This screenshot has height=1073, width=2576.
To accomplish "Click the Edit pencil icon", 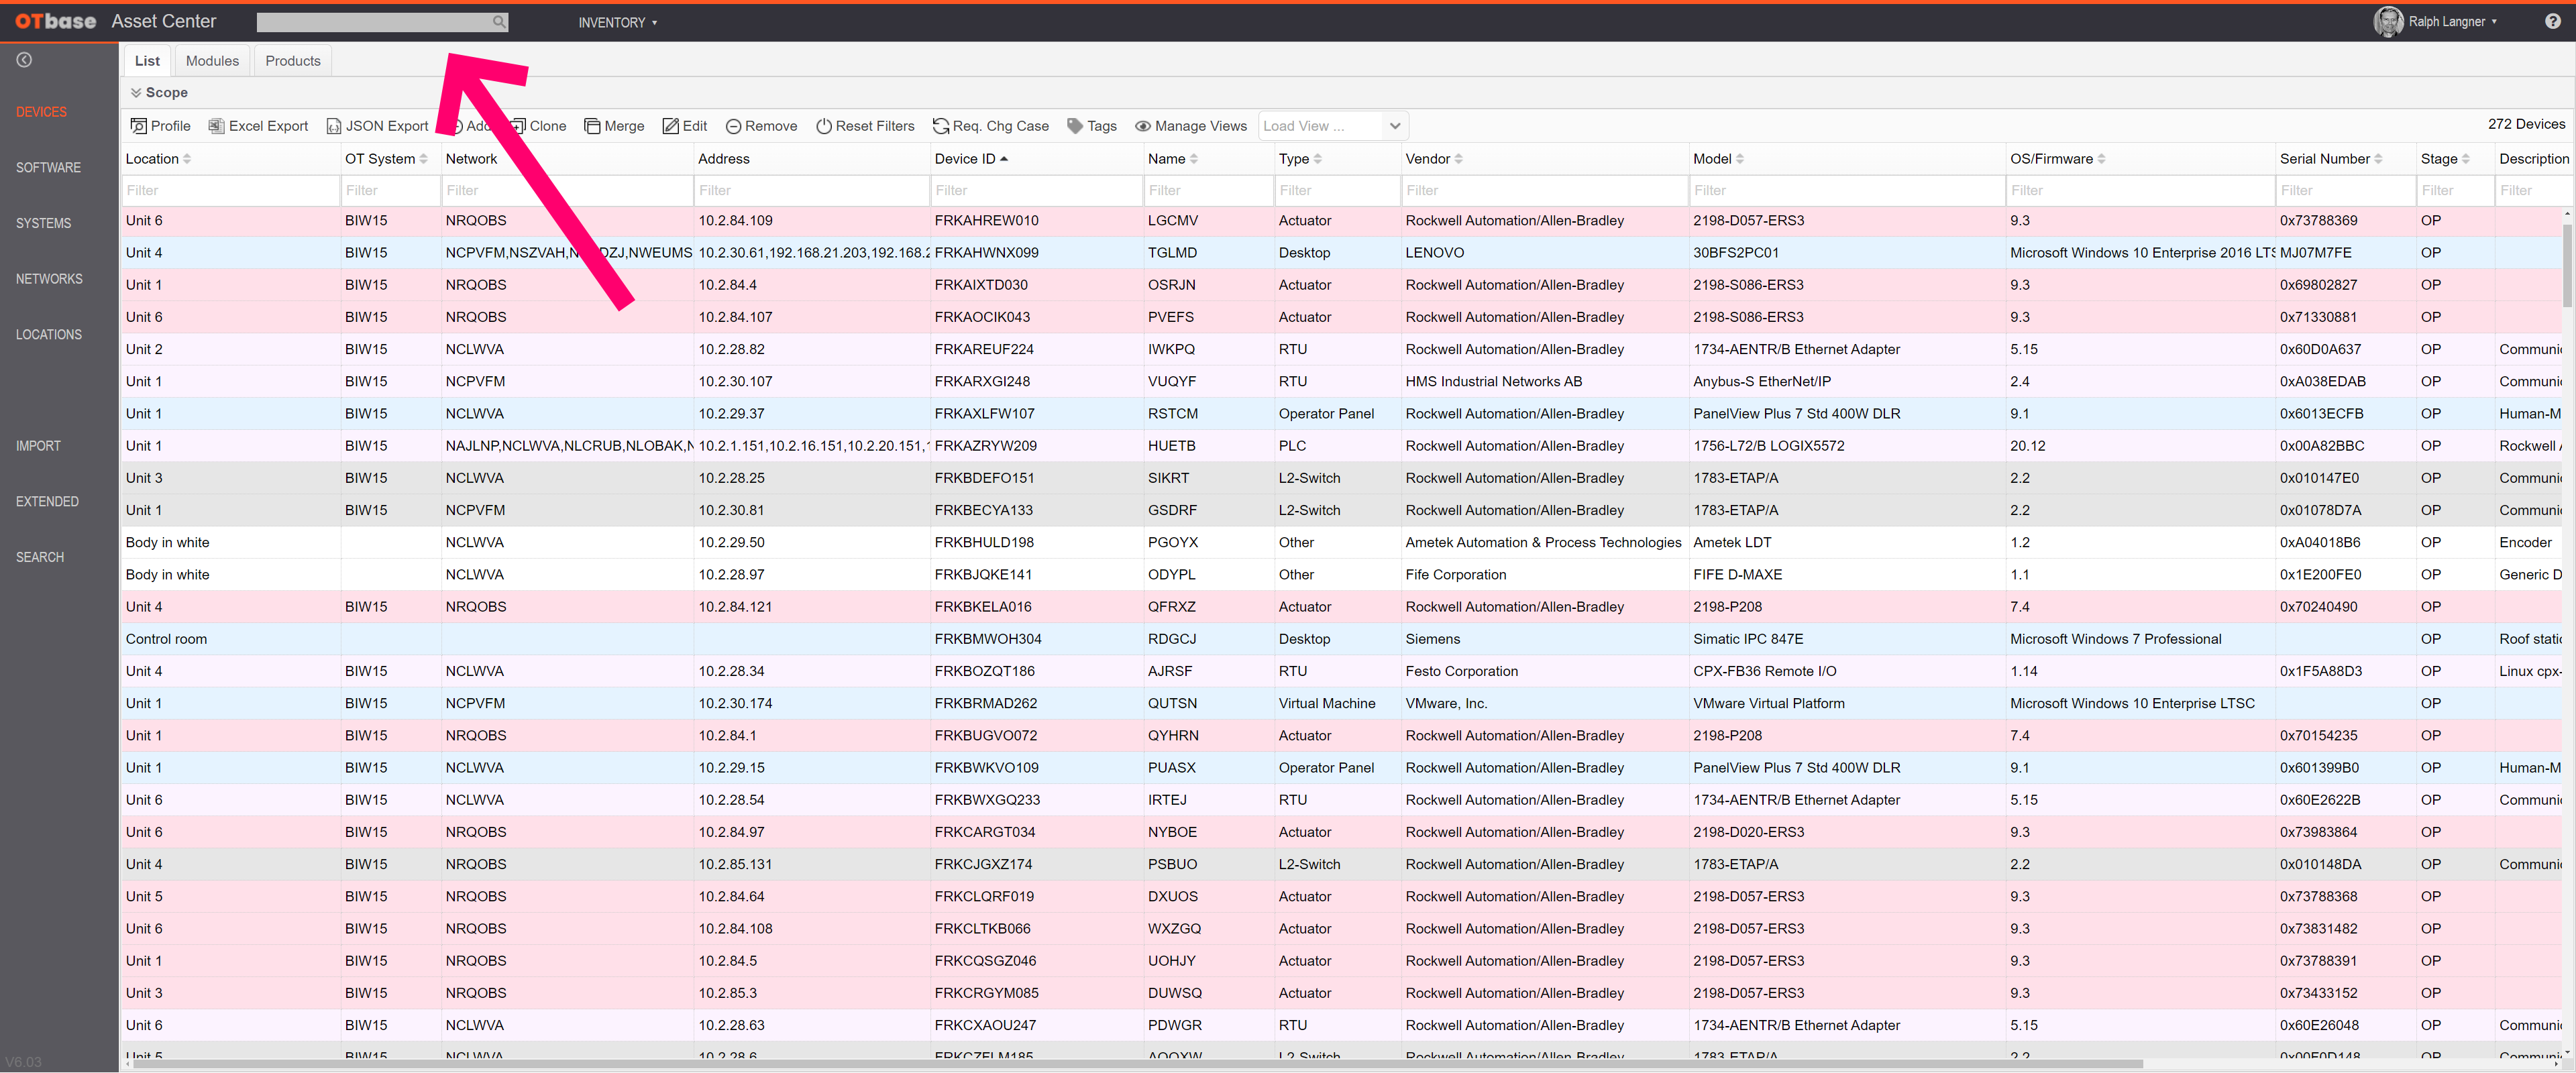I will [670, 126].
